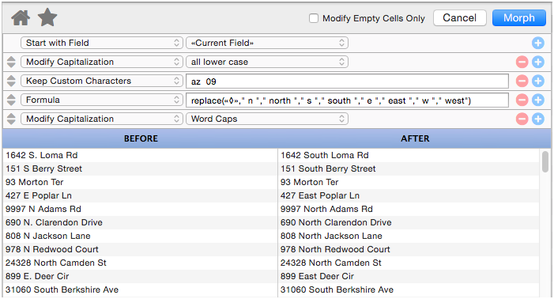The height and width of the screenshot is (299, 554).
Task: Add a step after Start with Field
Action: pyautogui.click(x=537, y=44)
